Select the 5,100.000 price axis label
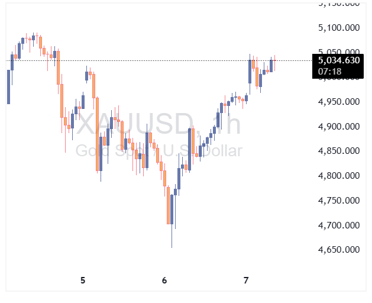The width and height of the screenshot is (372, 303). click(338, 28)
